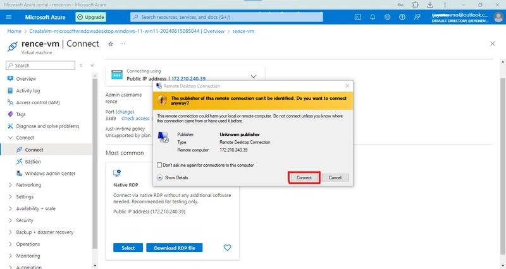Click the Home breadcrumb link
This screenshot has width=506, height=269.
[14, 31]
